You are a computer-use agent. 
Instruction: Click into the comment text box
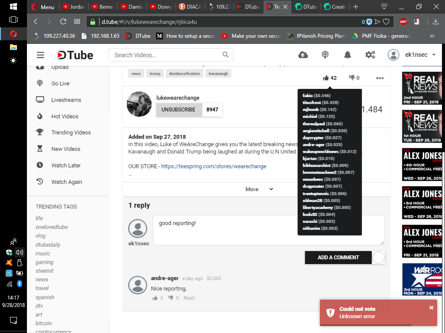(x=269, y=230)
